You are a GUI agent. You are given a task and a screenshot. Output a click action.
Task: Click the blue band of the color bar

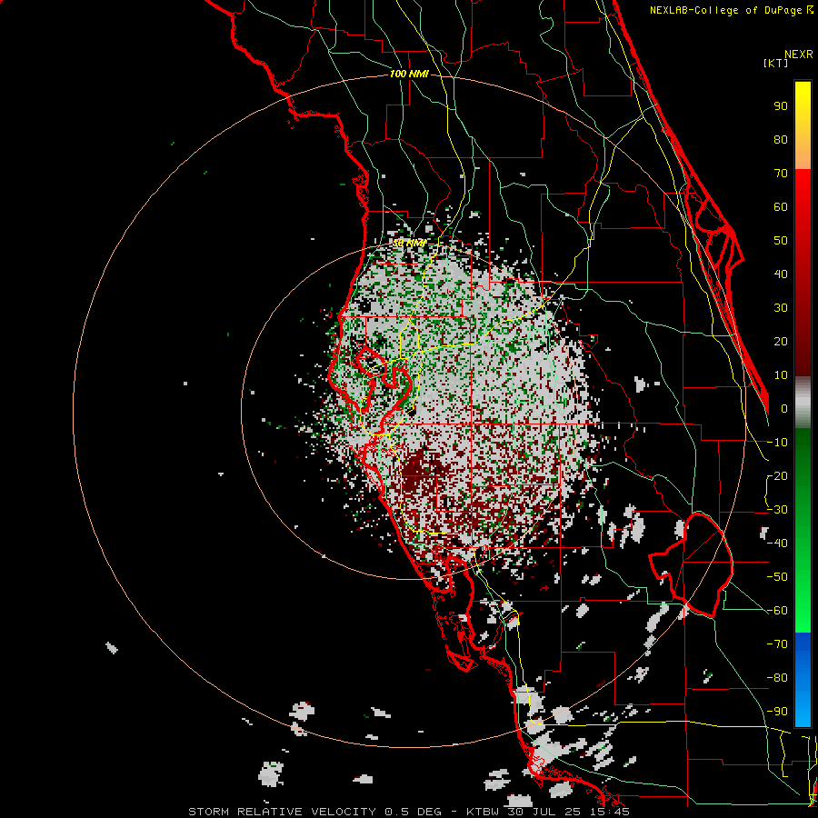(x=803, y=680)
